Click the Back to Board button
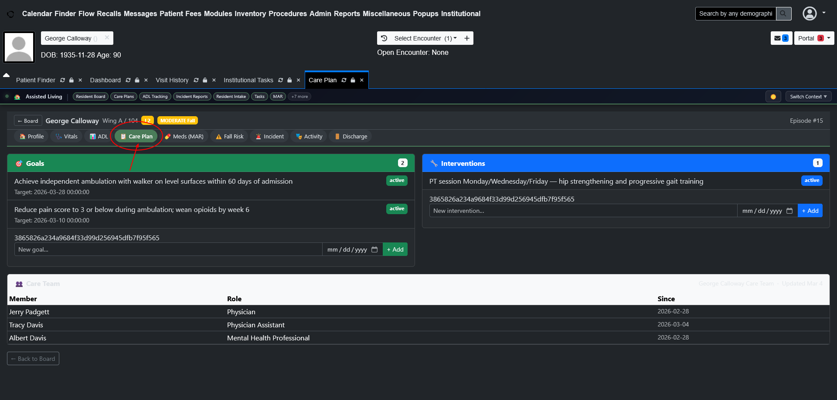 [33, 359]
